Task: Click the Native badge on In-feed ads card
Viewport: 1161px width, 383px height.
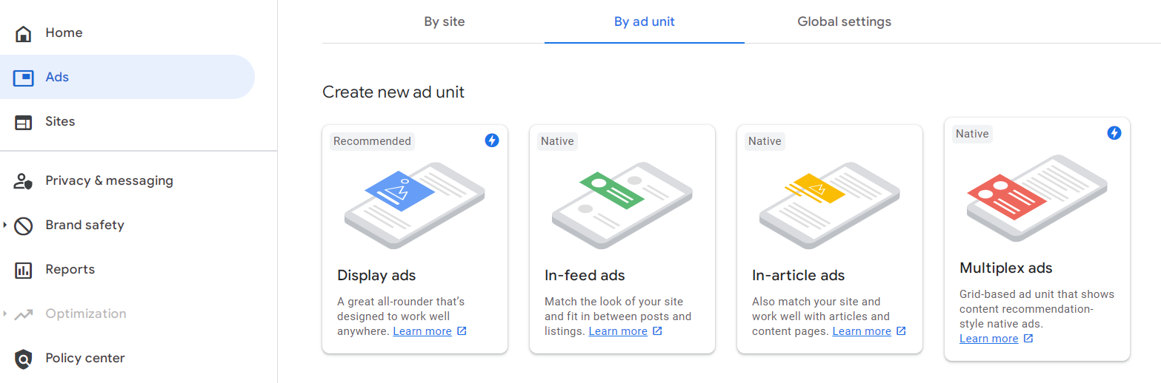Action: [557, 141]
